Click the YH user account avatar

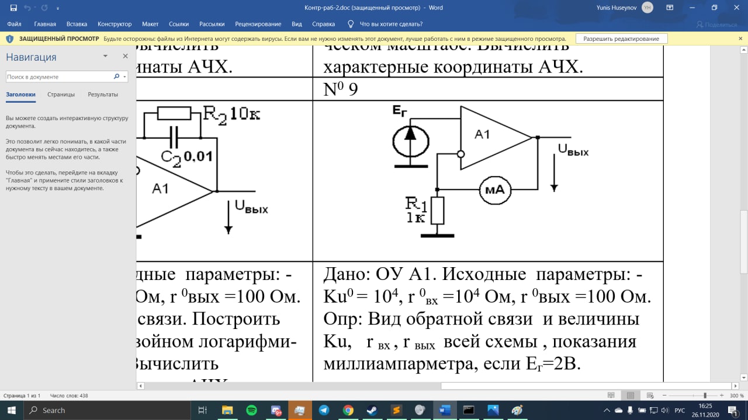pos(647,8)
